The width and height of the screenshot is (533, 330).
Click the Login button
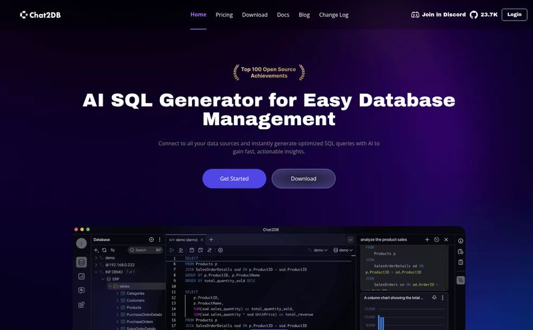(x=514, y=15)
